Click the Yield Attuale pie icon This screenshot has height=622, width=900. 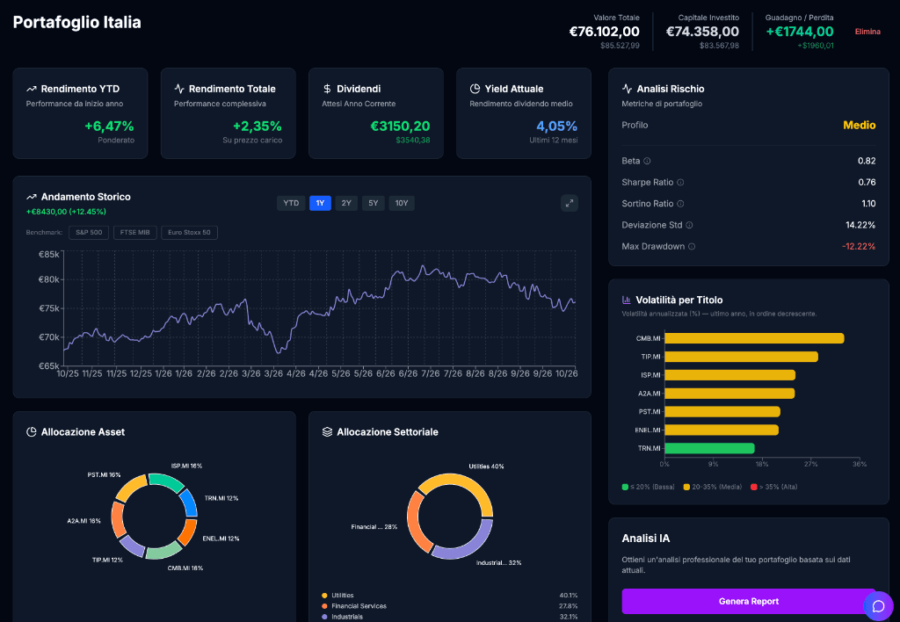point(475,89)
